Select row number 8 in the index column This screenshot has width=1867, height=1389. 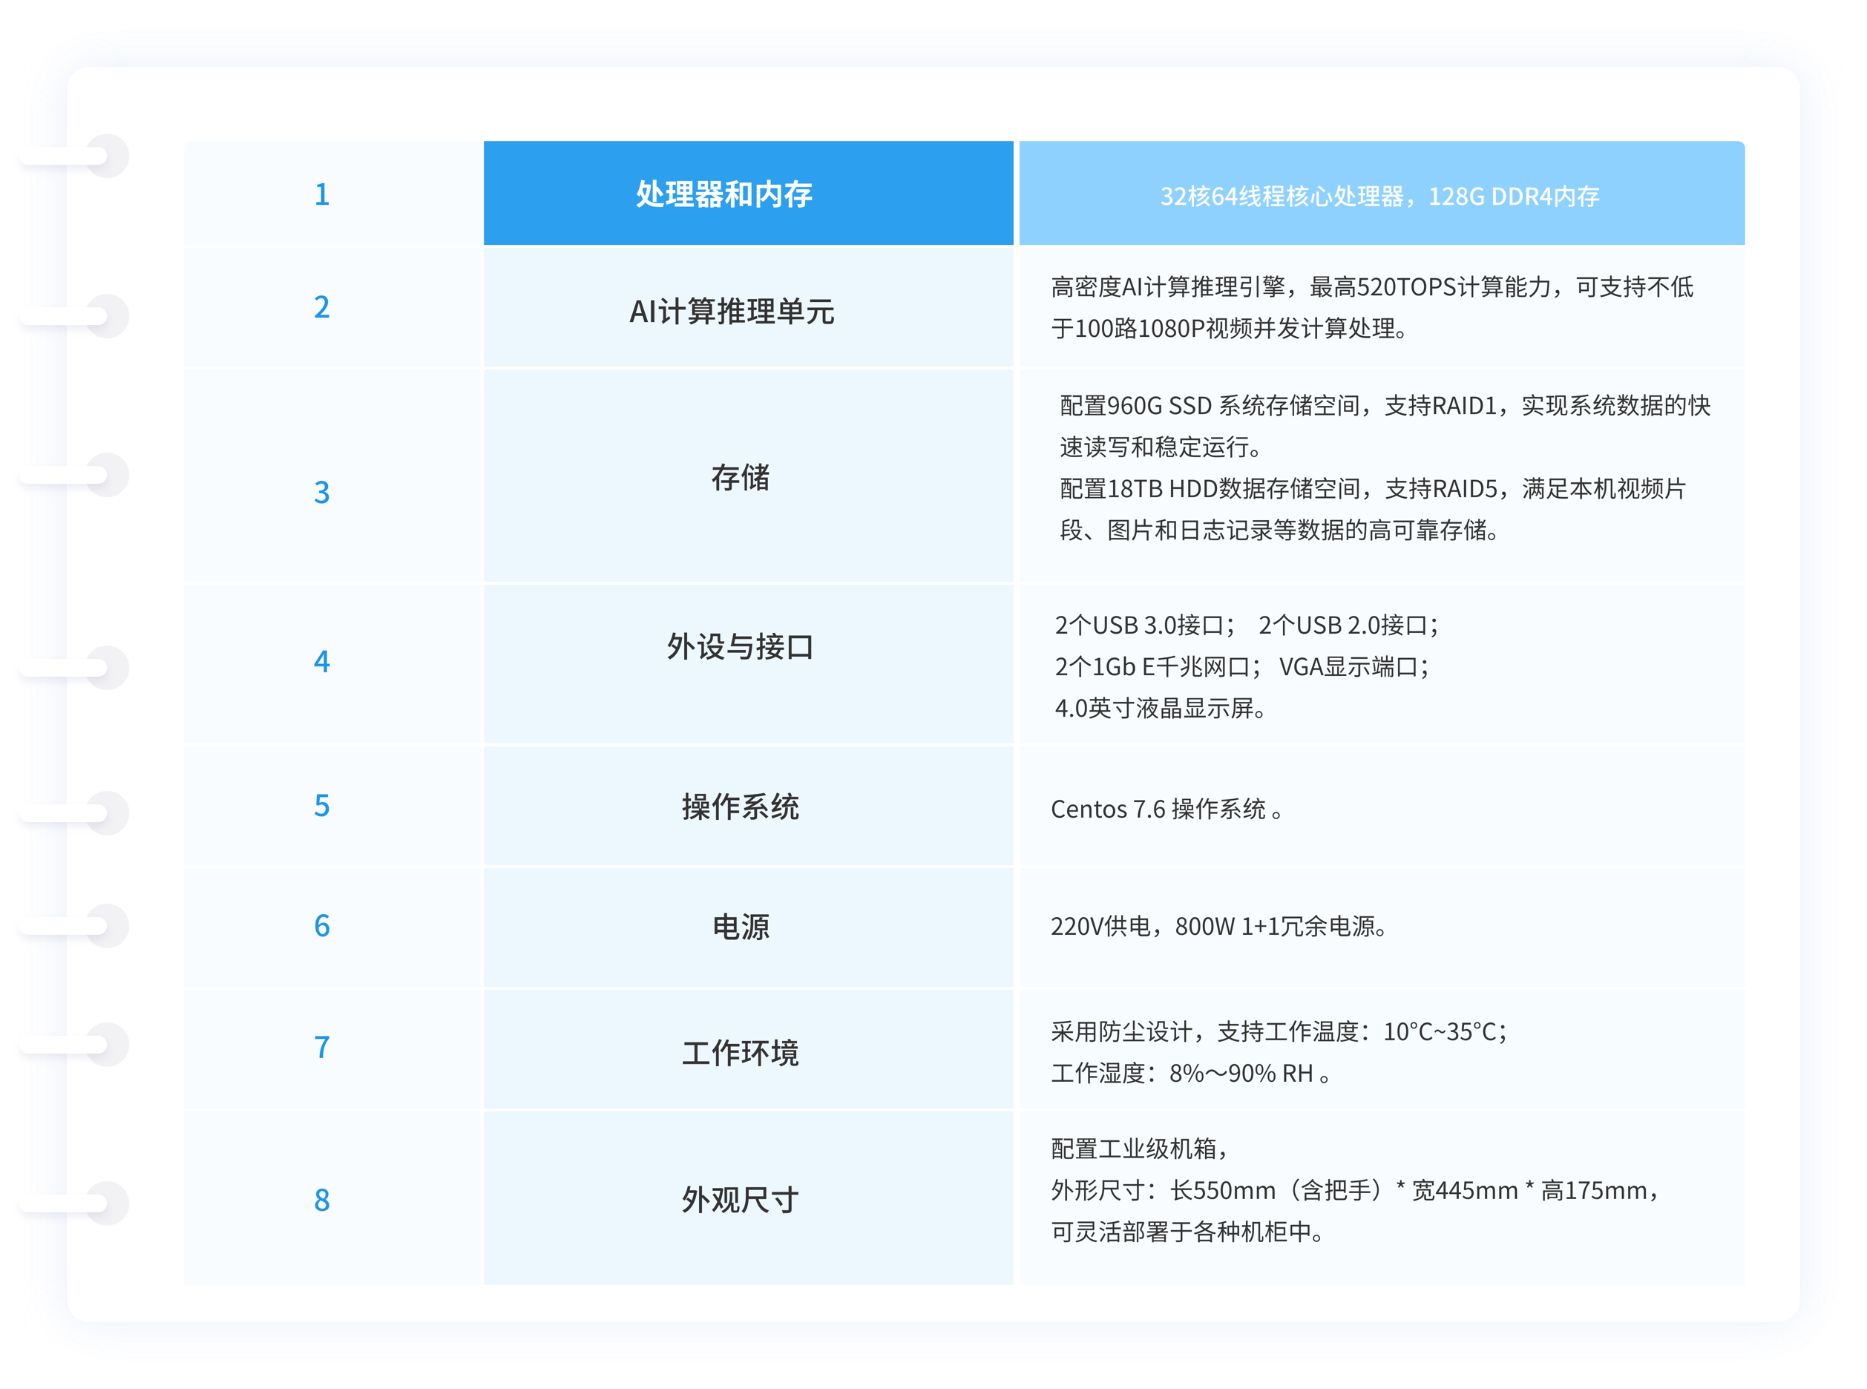[x=322, y=1201]
